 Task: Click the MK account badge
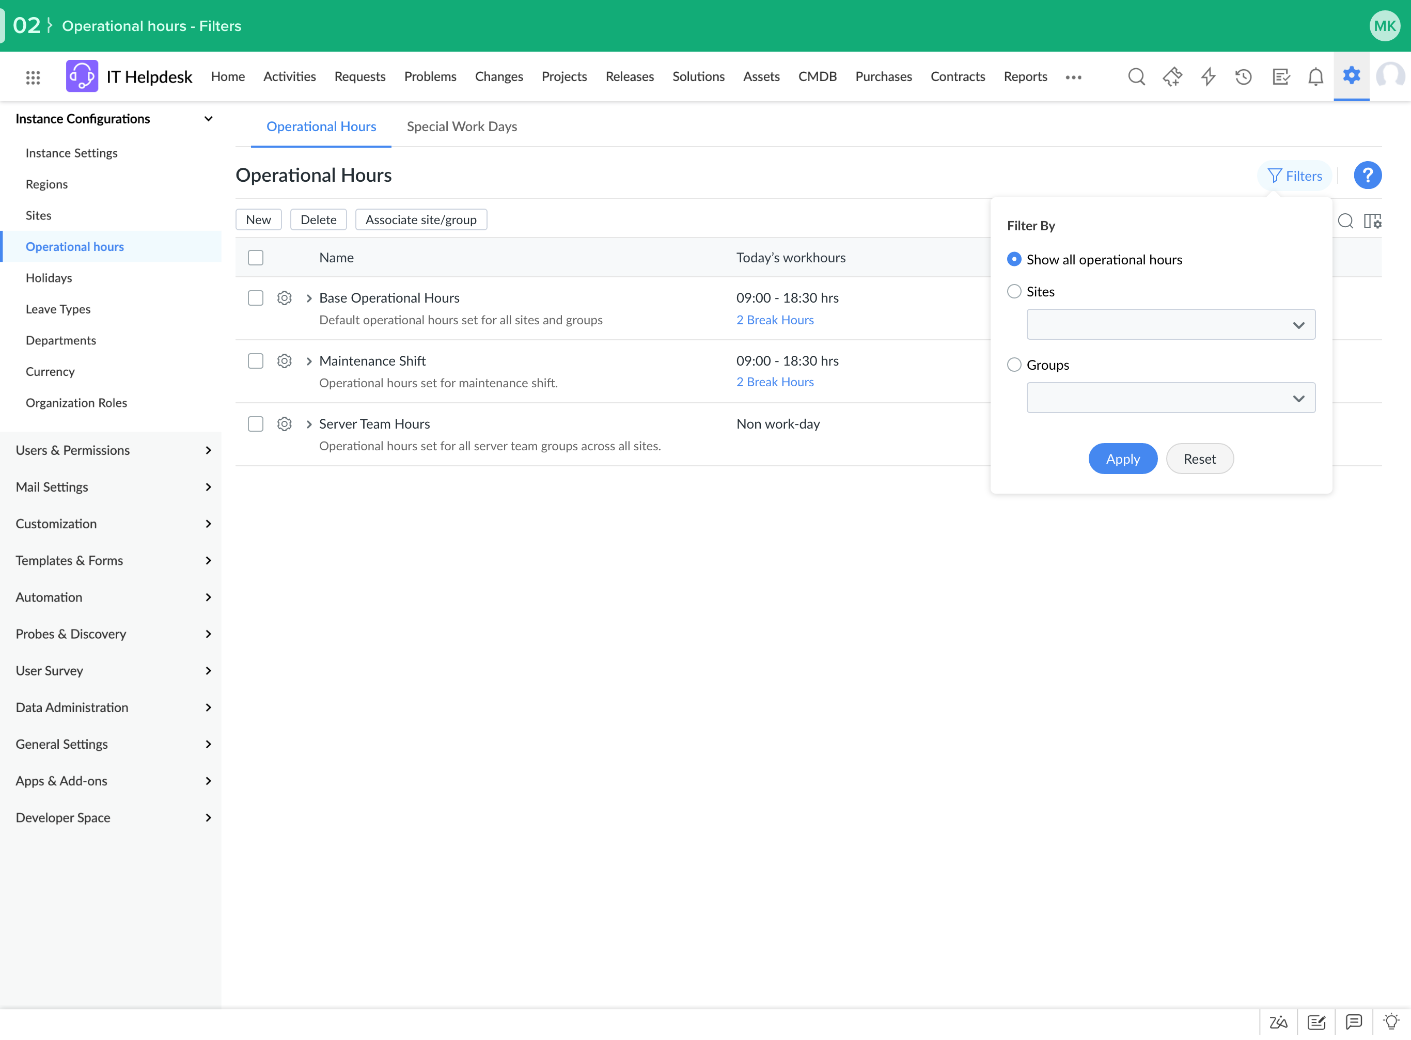click(1384, 26)
